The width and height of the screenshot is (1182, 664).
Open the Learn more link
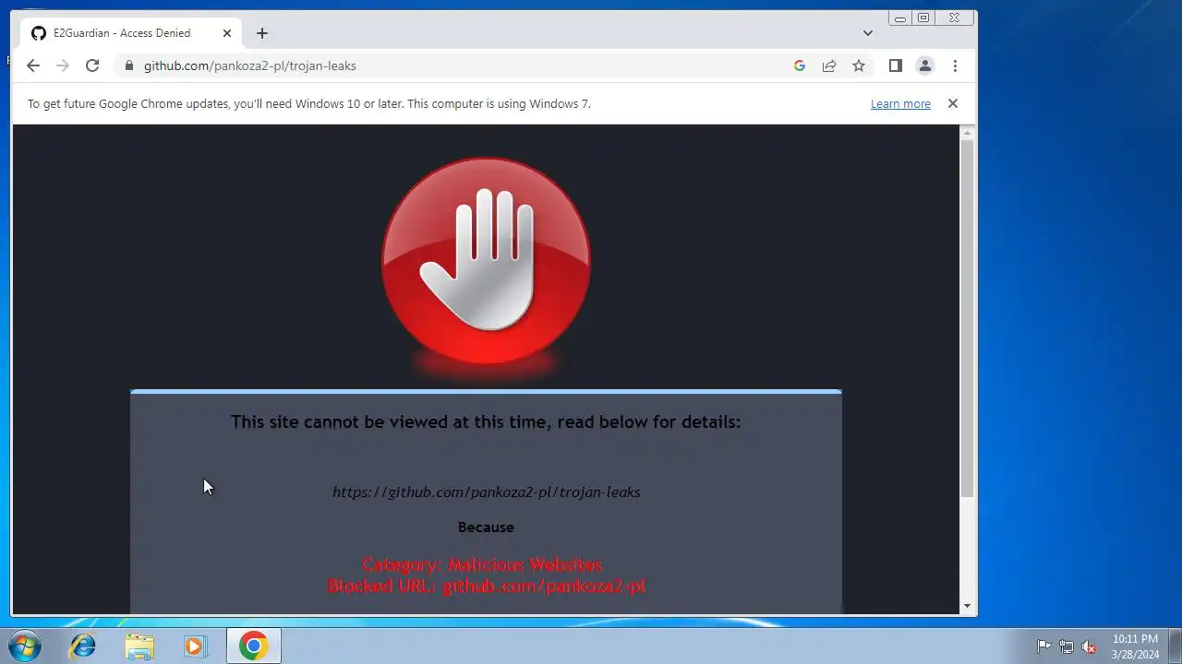900,104
